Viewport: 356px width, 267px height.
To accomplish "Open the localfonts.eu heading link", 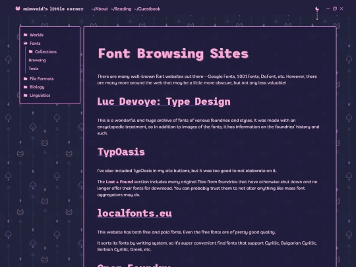I will (134, 213).
